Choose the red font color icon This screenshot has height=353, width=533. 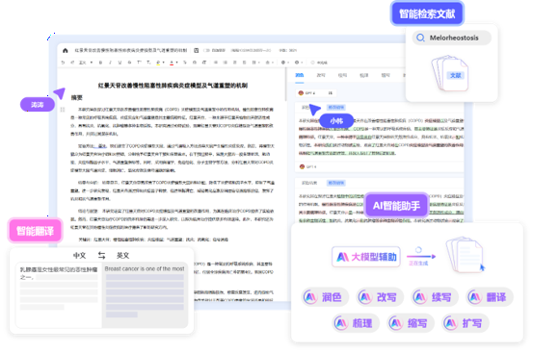tap(172, 63)
